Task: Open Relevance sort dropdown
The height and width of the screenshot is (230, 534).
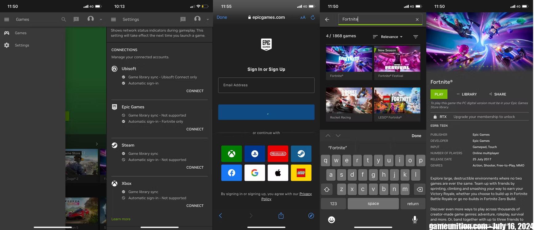Action: click(x=388, y=37)
